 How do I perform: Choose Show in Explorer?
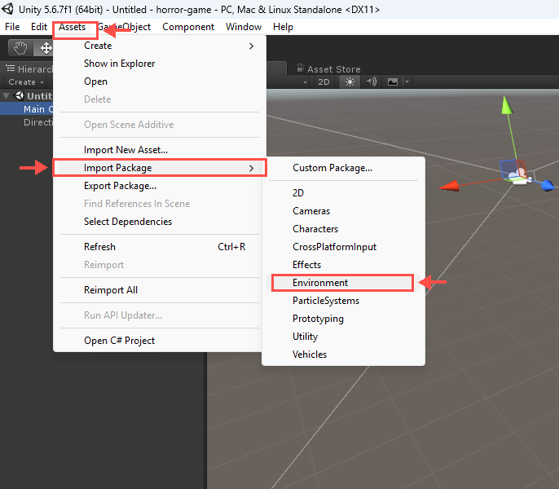pyautogui.click(x=160, y=64)
